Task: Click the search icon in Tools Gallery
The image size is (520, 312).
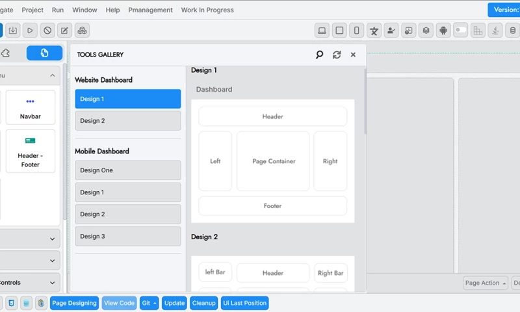Action: coord(319,55)
